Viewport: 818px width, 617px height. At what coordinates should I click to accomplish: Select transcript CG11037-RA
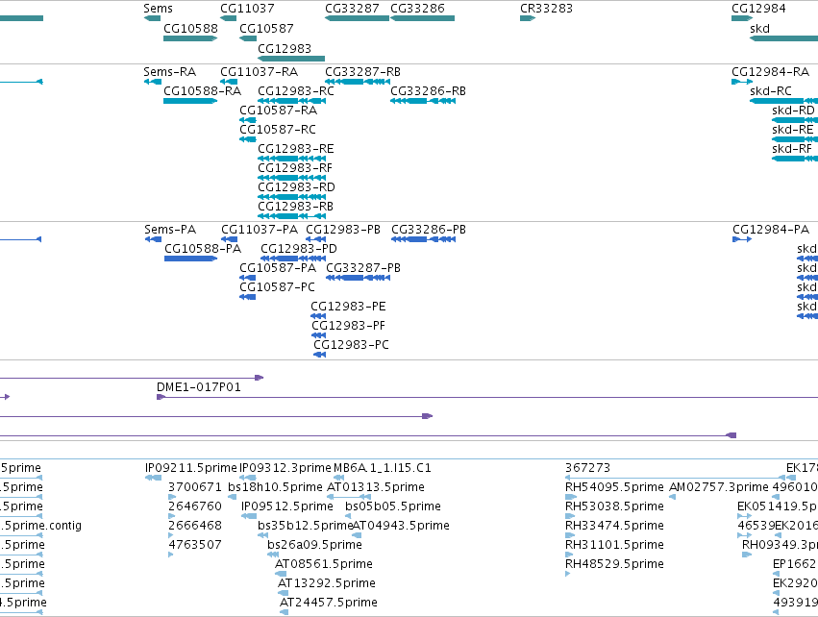pyautogui.click(x=260, y=72)
